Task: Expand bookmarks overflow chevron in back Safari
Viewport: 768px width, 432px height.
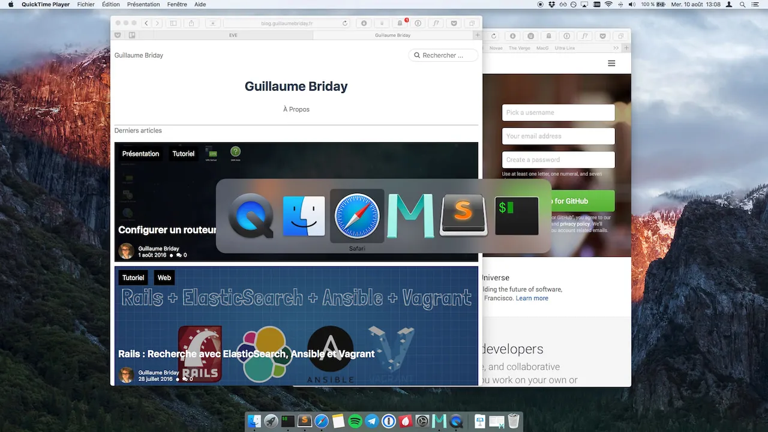Action: click(616, 48)
